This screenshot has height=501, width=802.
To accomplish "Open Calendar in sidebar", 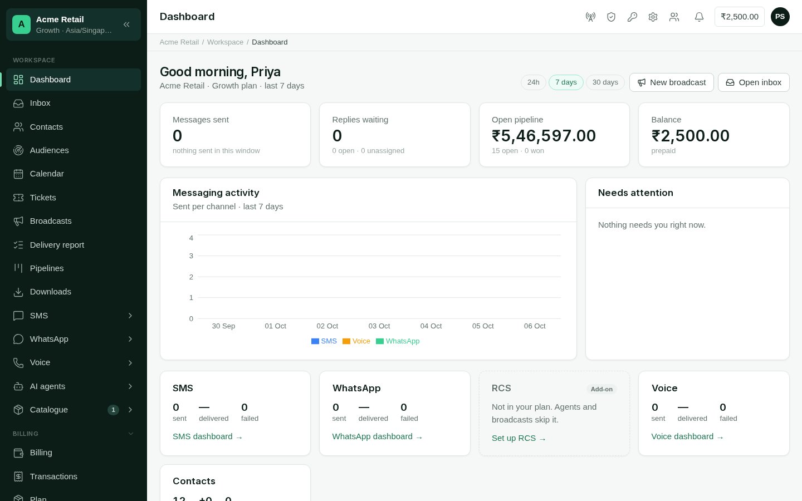I will (x=74, y=174).
